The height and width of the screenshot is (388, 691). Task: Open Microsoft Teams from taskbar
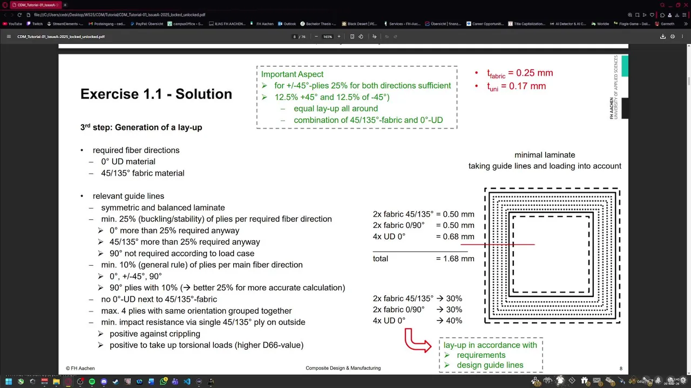coord(175,382)
